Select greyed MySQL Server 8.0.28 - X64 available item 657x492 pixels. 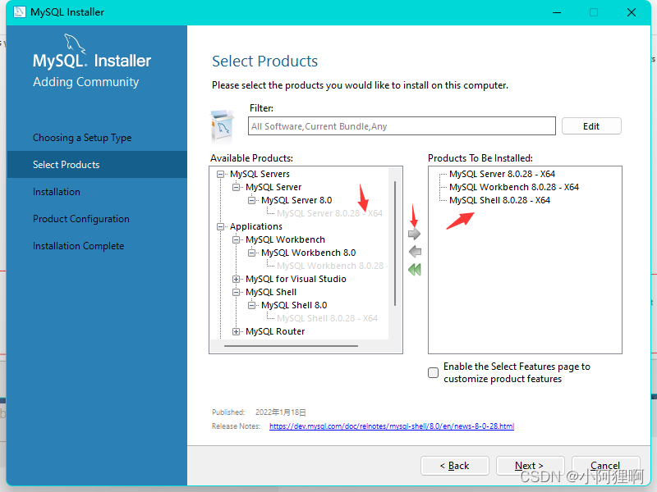coord(330,213)
